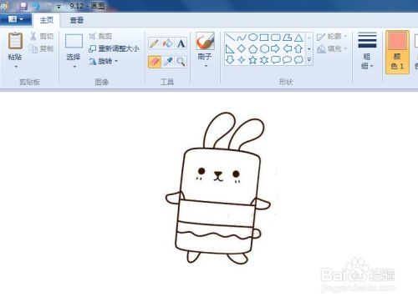This screenshot has height=302, width=418.
Task: Choose the Four-point star shape
Action: (242, 60)
